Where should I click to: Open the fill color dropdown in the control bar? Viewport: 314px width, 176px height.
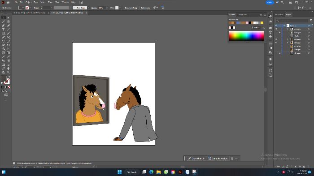pos(23,8)
